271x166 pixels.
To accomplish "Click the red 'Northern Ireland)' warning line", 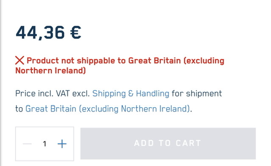I will coord(50,71).
